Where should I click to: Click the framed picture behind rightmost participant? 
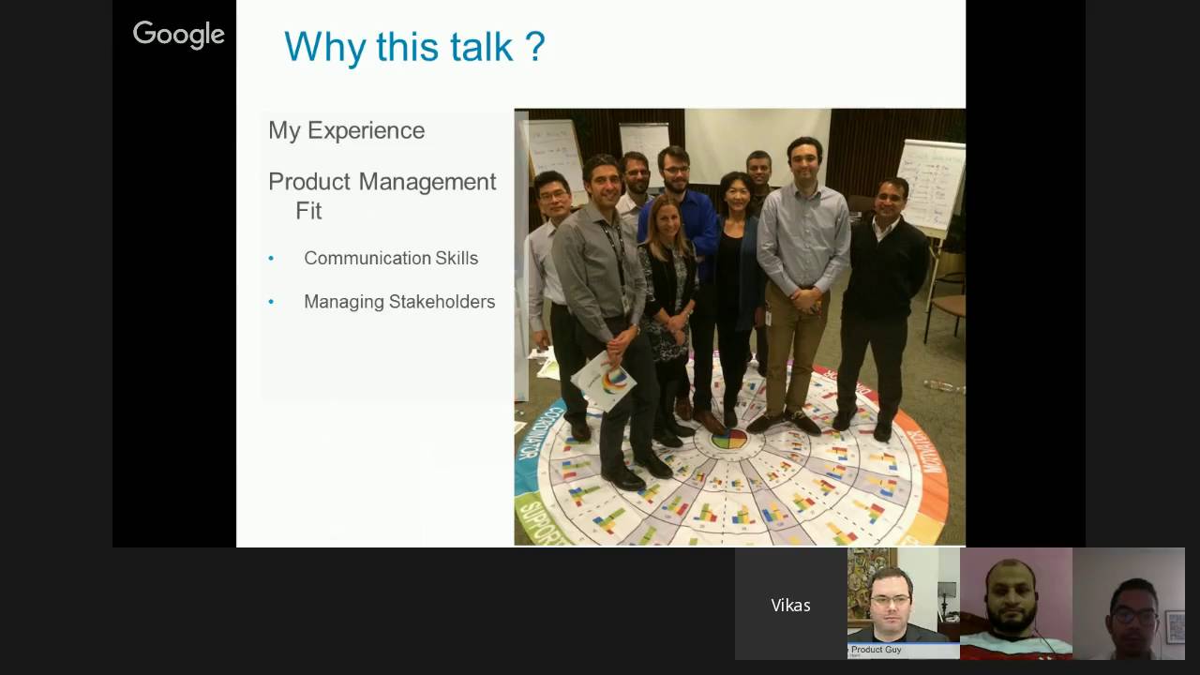click(1175, 625)
